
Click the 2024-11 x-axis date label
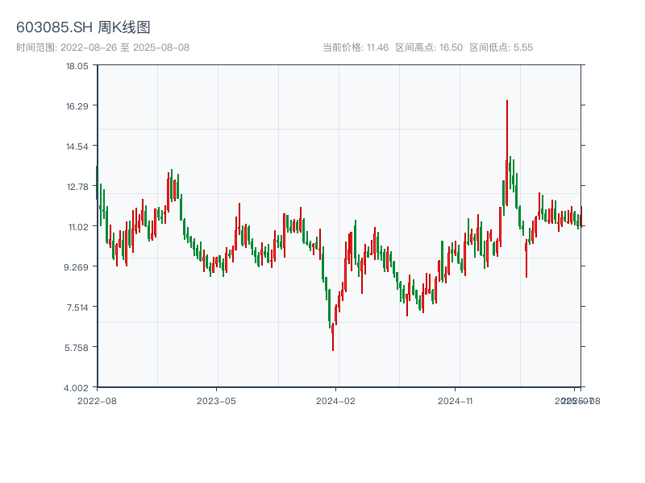tap(456, 400)
